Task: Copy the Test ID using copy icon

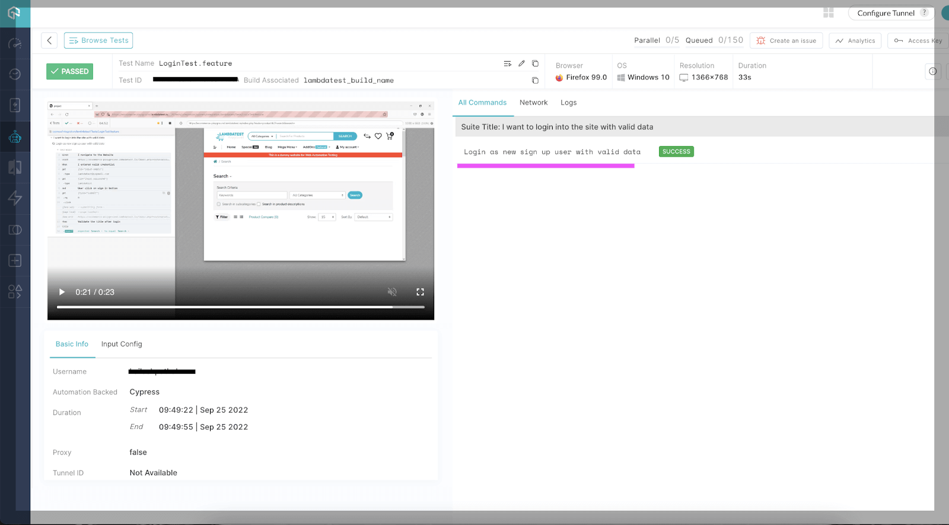Action: click(x=535, y=80)
